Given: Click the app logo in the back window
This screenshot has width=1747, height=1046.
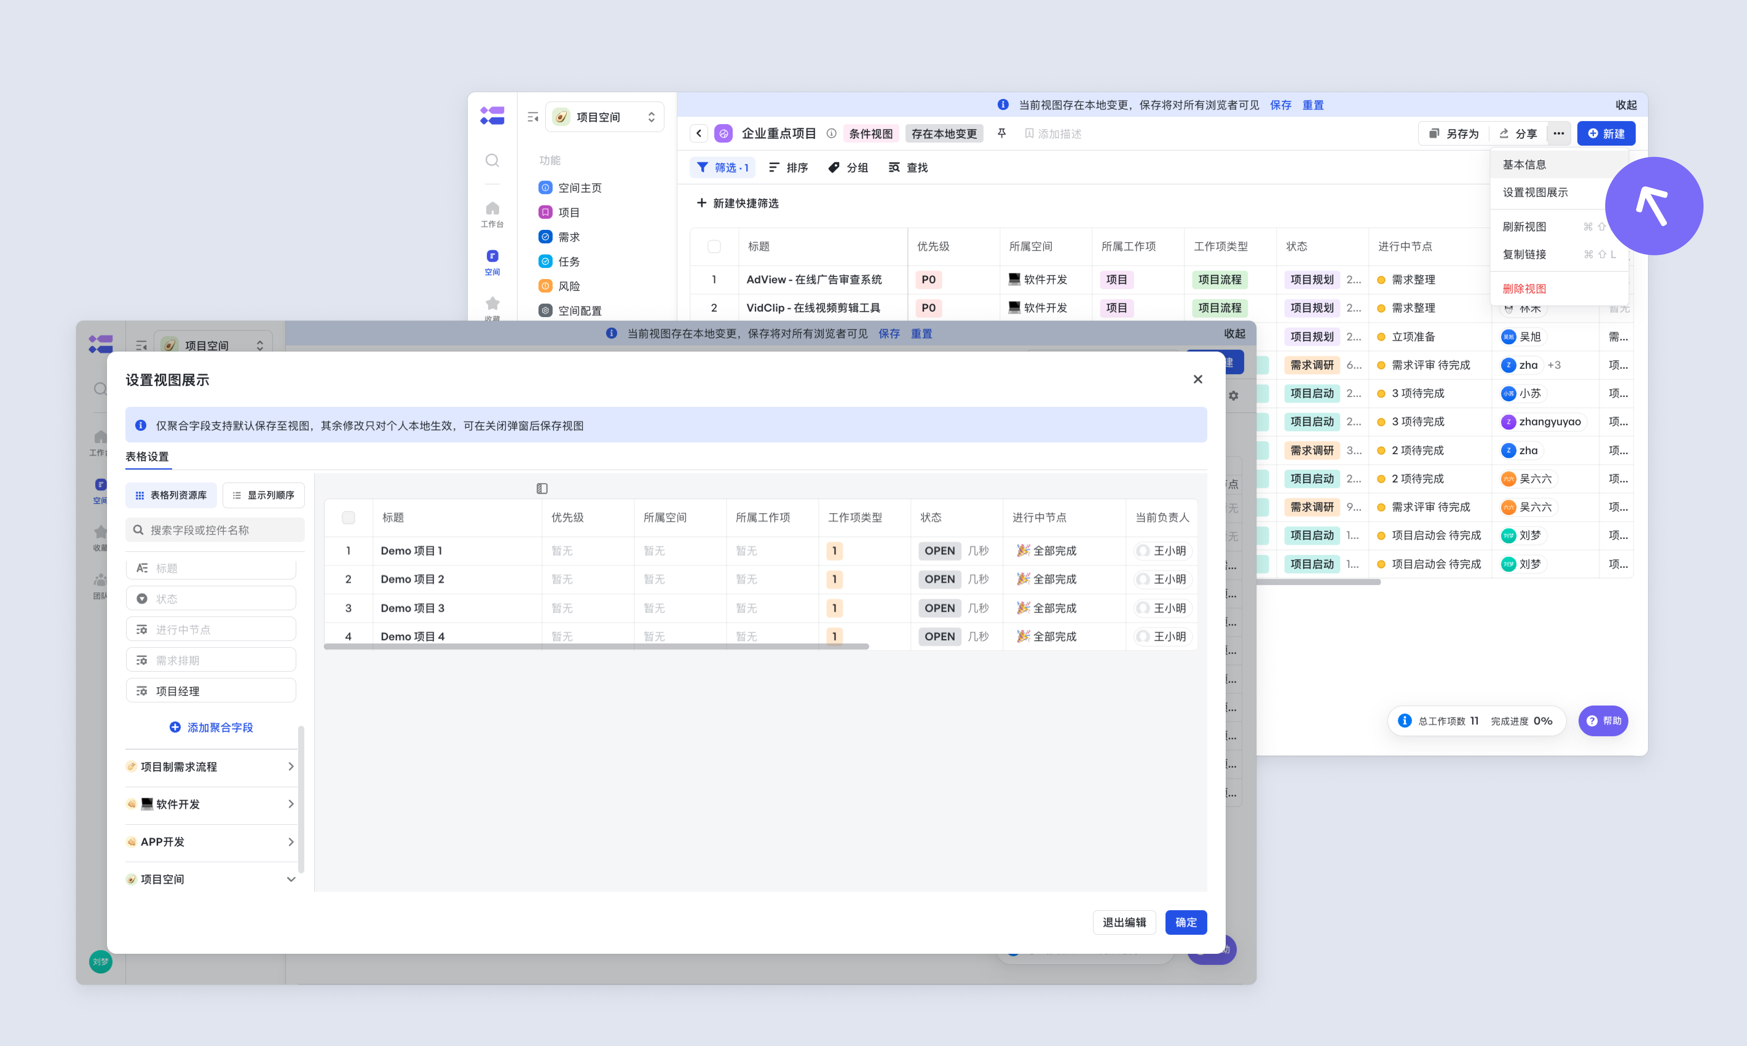Looking at the screenshot, I should click(492, 116).
